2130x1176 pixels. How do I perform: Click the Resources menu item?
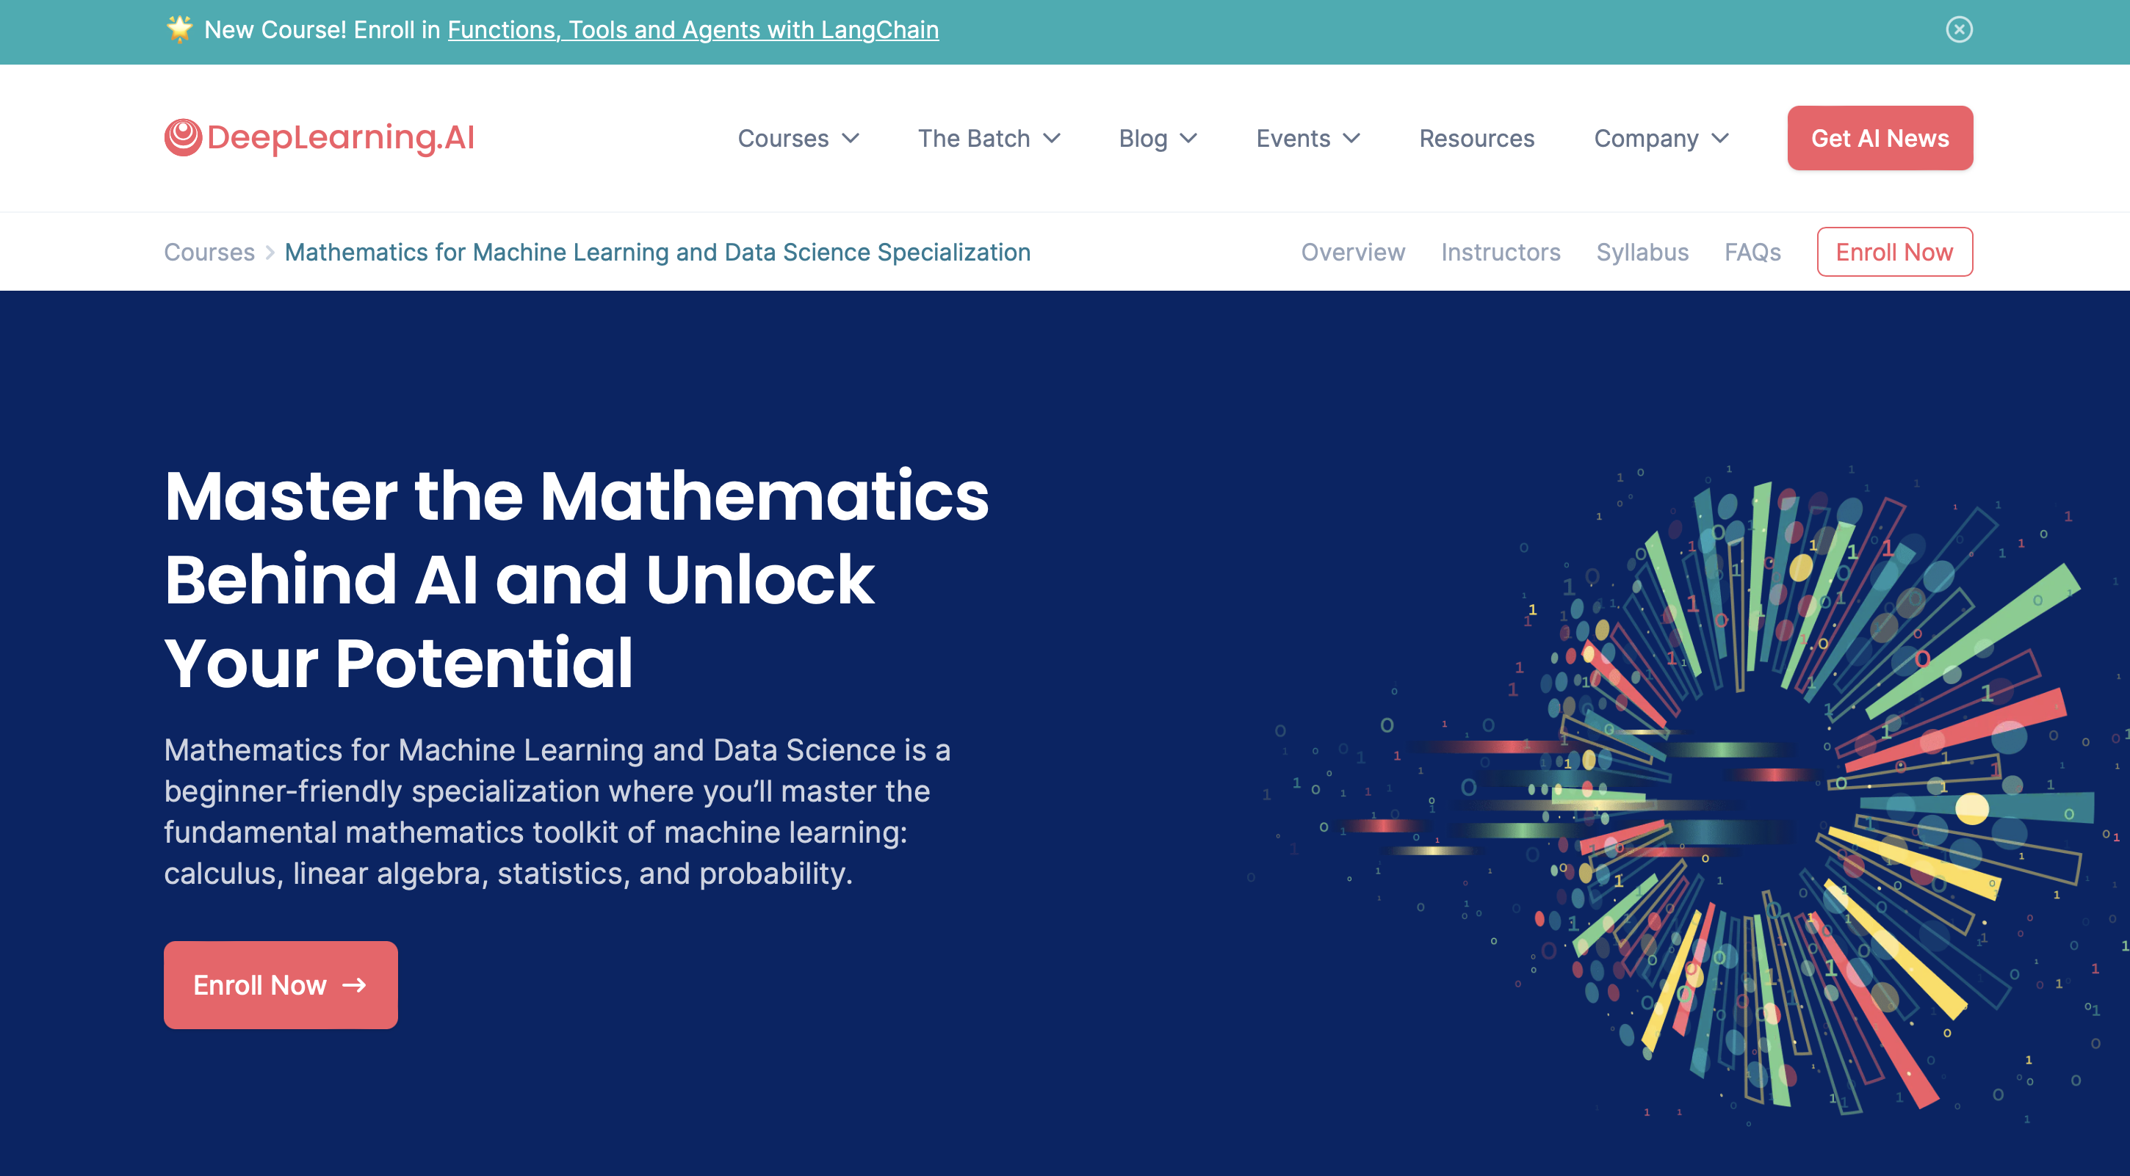click(1476, 137)
